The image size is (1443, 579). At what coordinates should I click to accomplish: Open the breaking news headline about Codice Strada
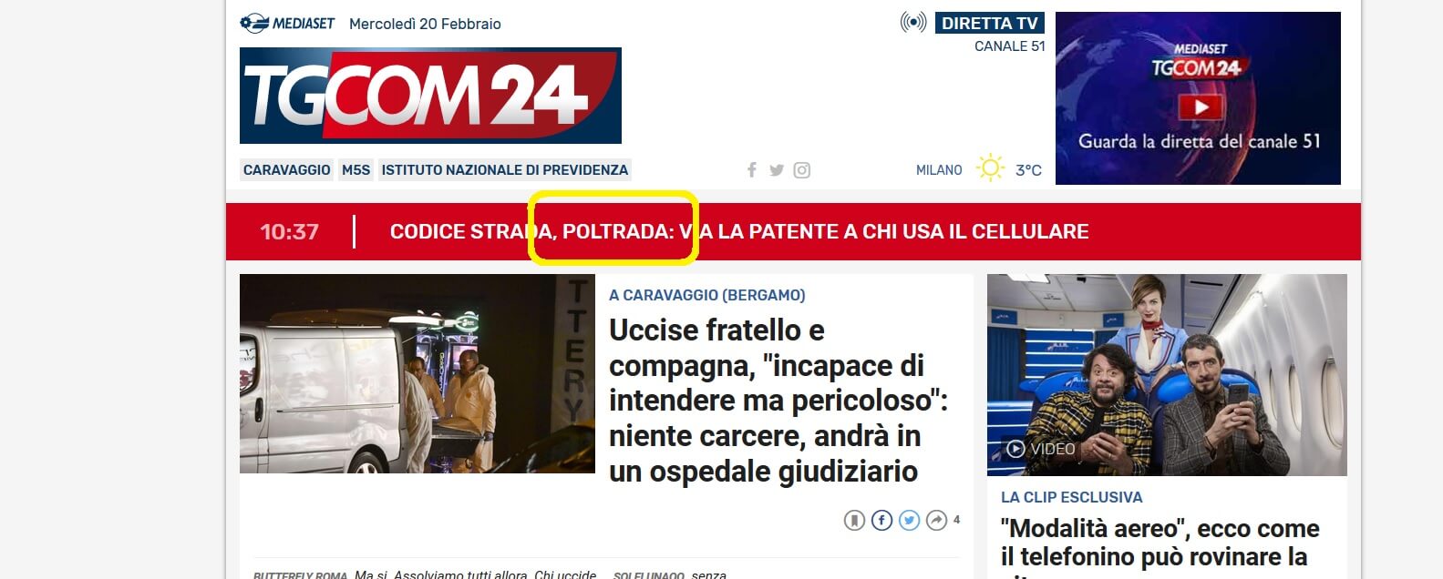click(739, 231)
